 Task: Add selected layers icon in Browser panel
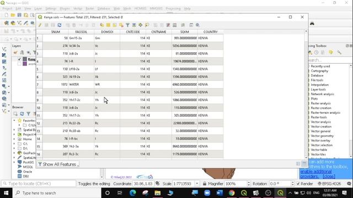pyautogui.click(x=15, y=114)
